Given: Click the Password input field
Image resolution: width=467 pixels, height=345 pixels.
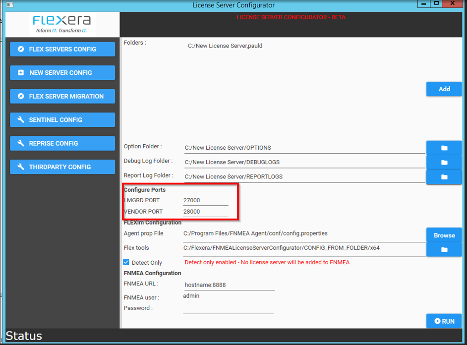Looking at the screenshot, I should click(228, 309).
